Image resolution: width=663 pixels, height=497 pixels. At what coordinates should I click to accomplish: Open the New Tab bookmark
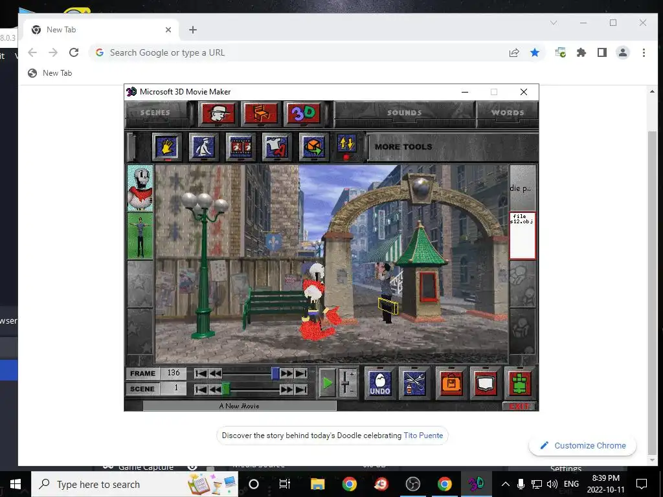pyautogui.click(x=50, y=73)
